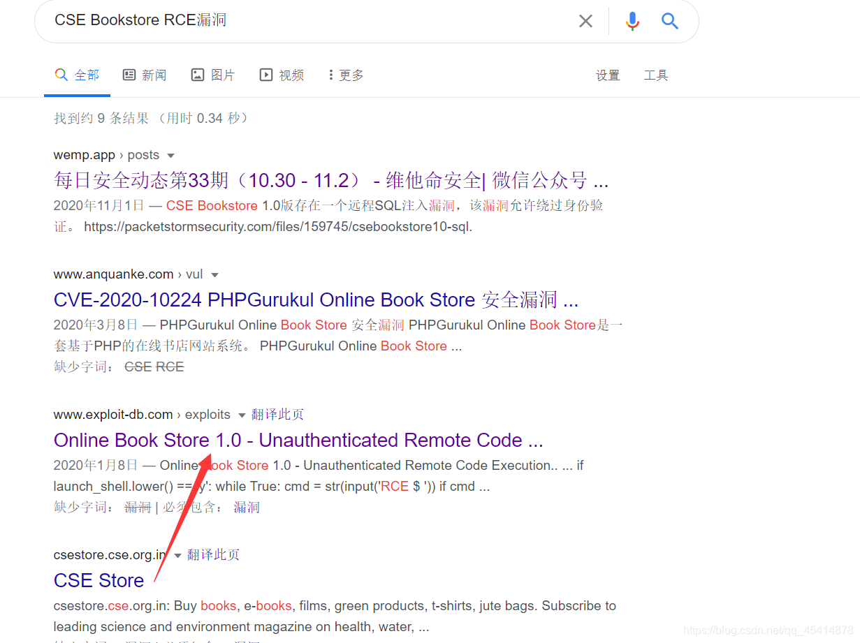The width and height of the screenshot is (860, 643).
Task: Open CVE-2020-10224 PHPGurukul result link
Action: [316, 300]
